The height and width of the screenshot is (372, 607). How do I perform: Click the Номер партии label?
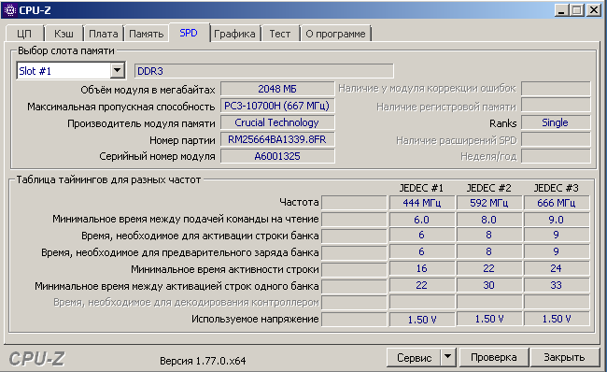[x=182, y=140]
